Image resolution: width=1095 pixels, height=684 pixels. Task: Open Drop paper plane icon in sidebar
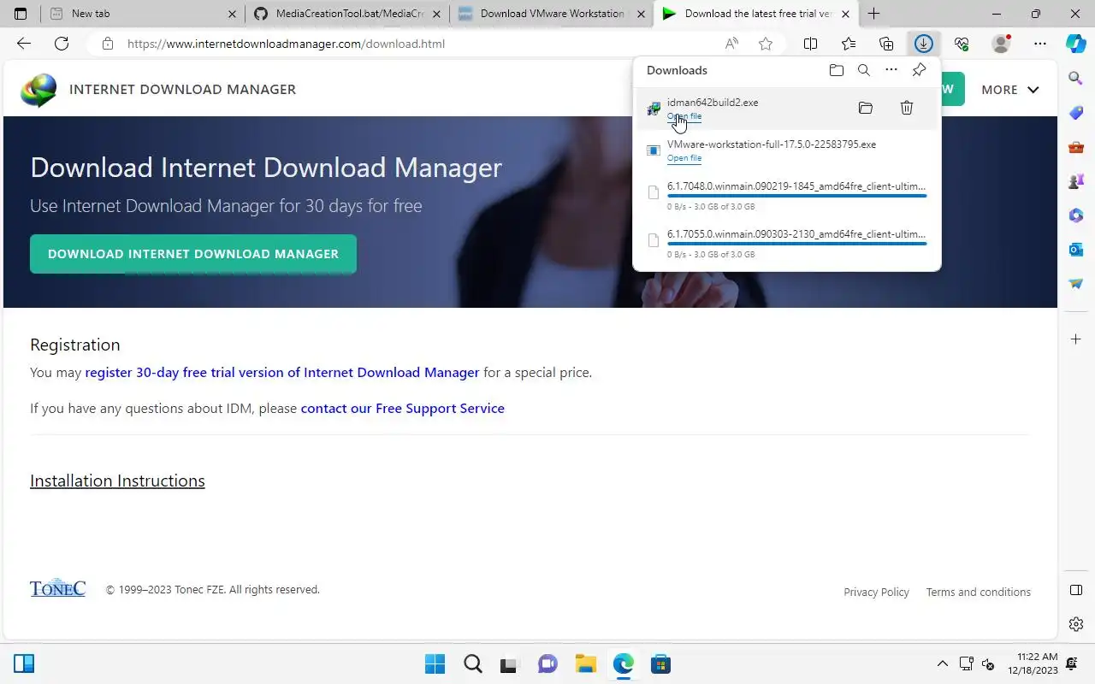point(1076,284)
